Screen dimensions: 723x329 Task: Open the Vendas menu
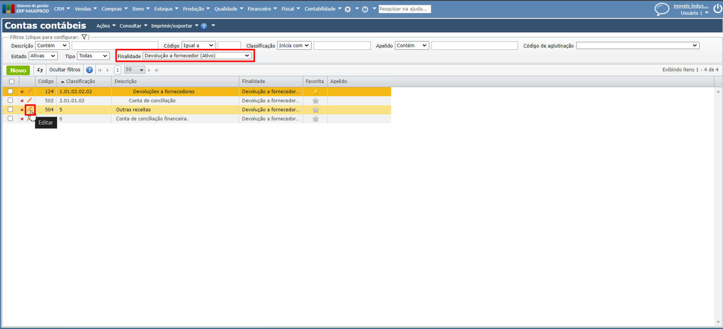86,9
